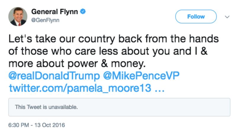Viewport: 237px width, 131px height.
Task: Click the "unavailable" word in the gray box
Action: click(65, 107)
